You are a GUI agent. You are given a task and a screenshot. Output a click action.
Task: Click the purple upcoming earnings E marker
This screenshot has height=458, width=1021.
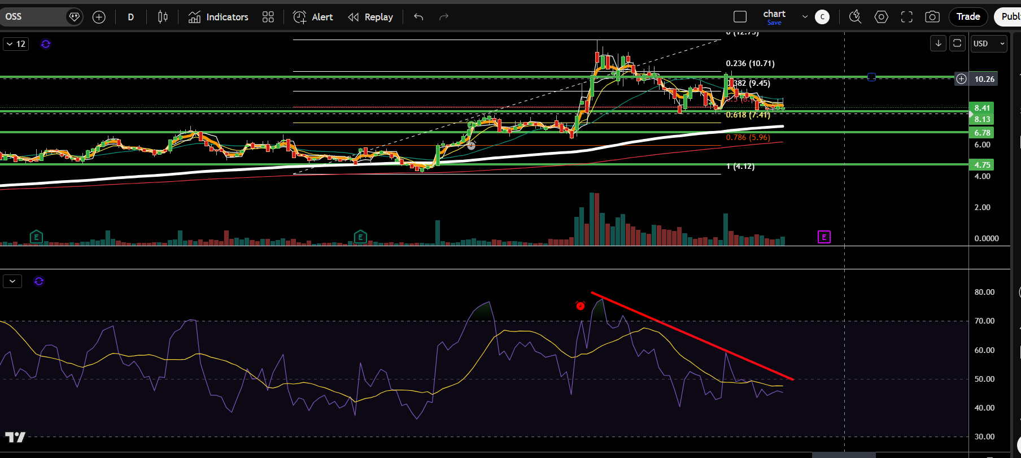pos(824,237)
